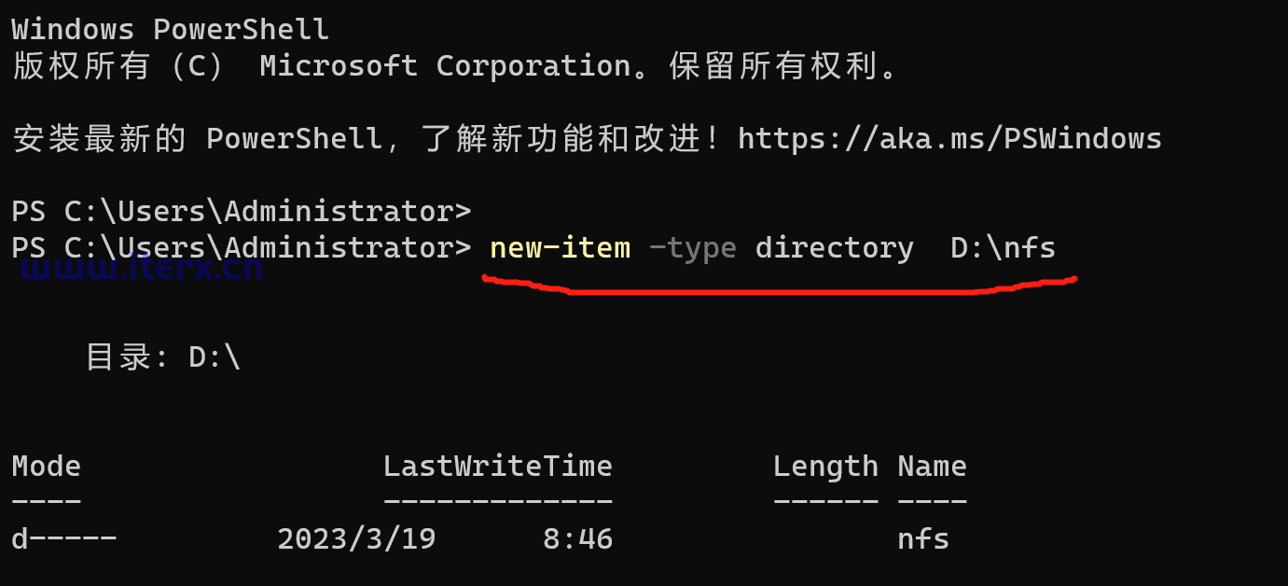This screenshot has height=586, width=1288.
Task: Click the 目录: D:\ line
Action: point(162,357)
